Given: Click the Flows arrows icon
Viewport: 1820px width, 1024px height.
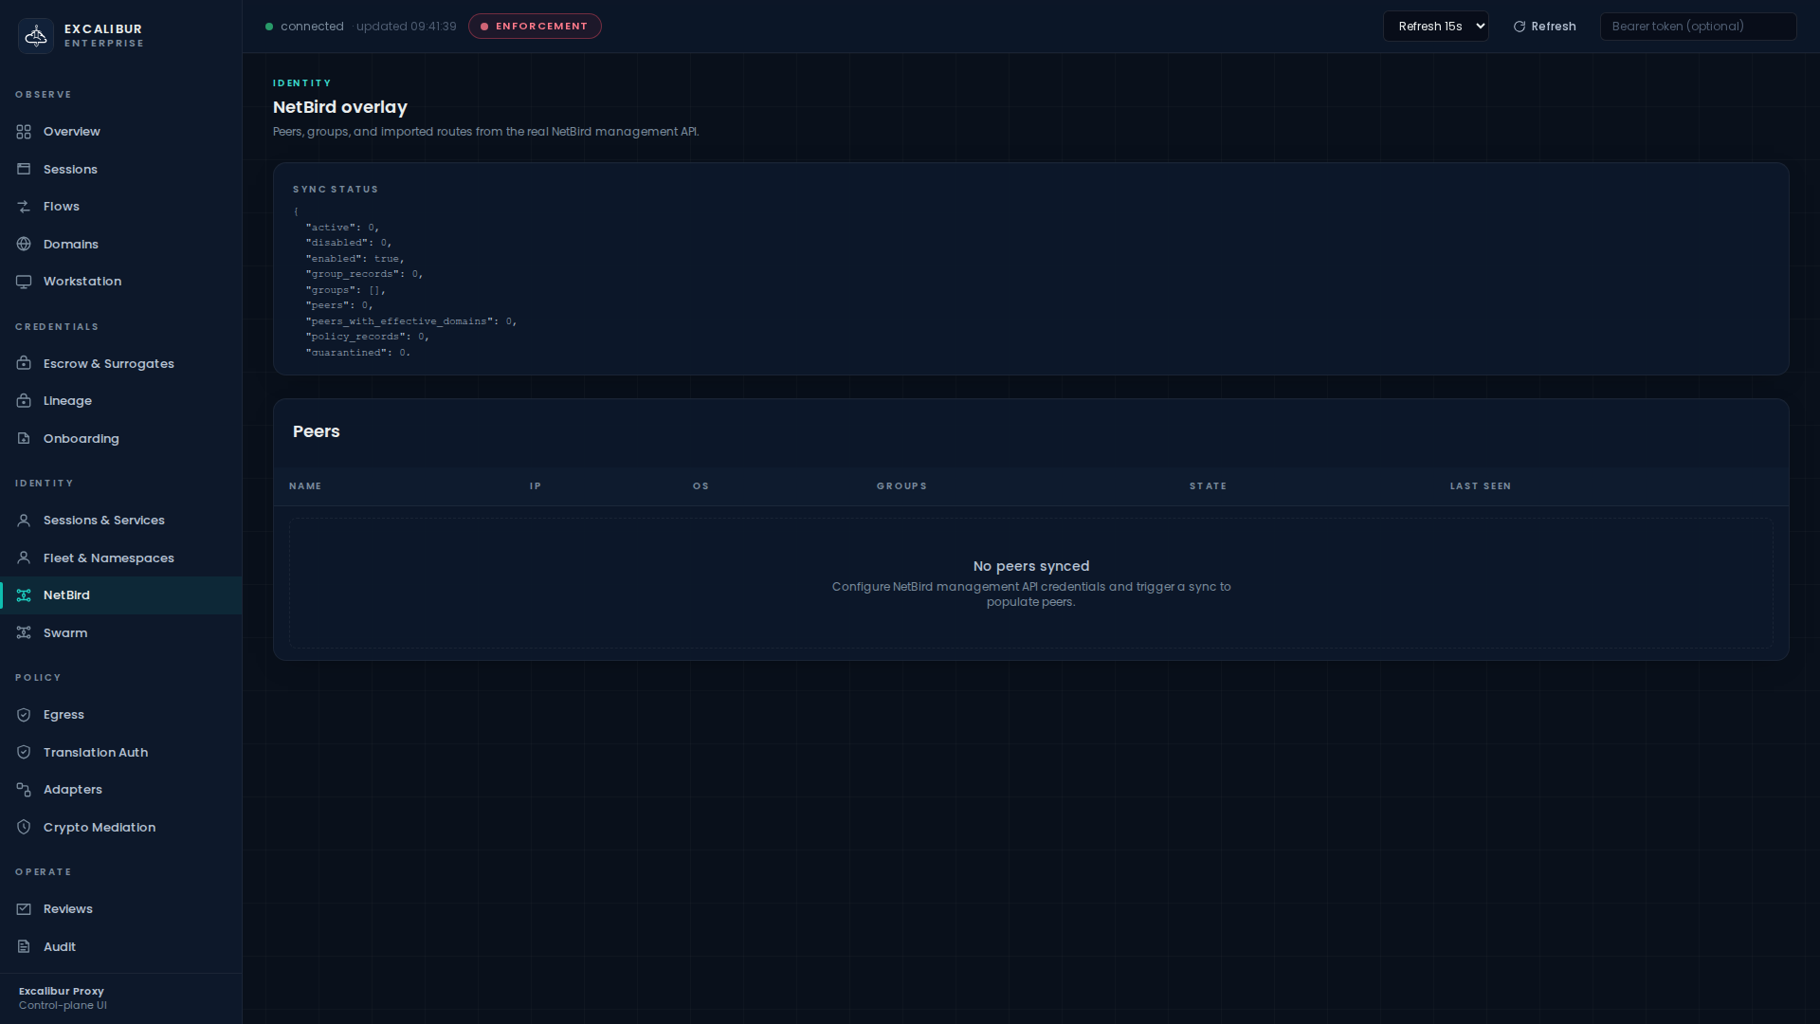Looking at the screenshot, I should point(24,207).
